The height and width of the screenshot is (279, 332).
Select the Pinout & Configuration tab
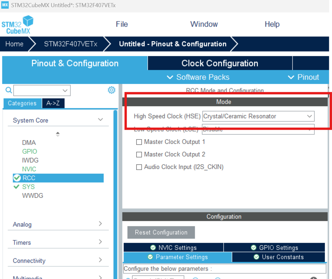pos(75,63)
